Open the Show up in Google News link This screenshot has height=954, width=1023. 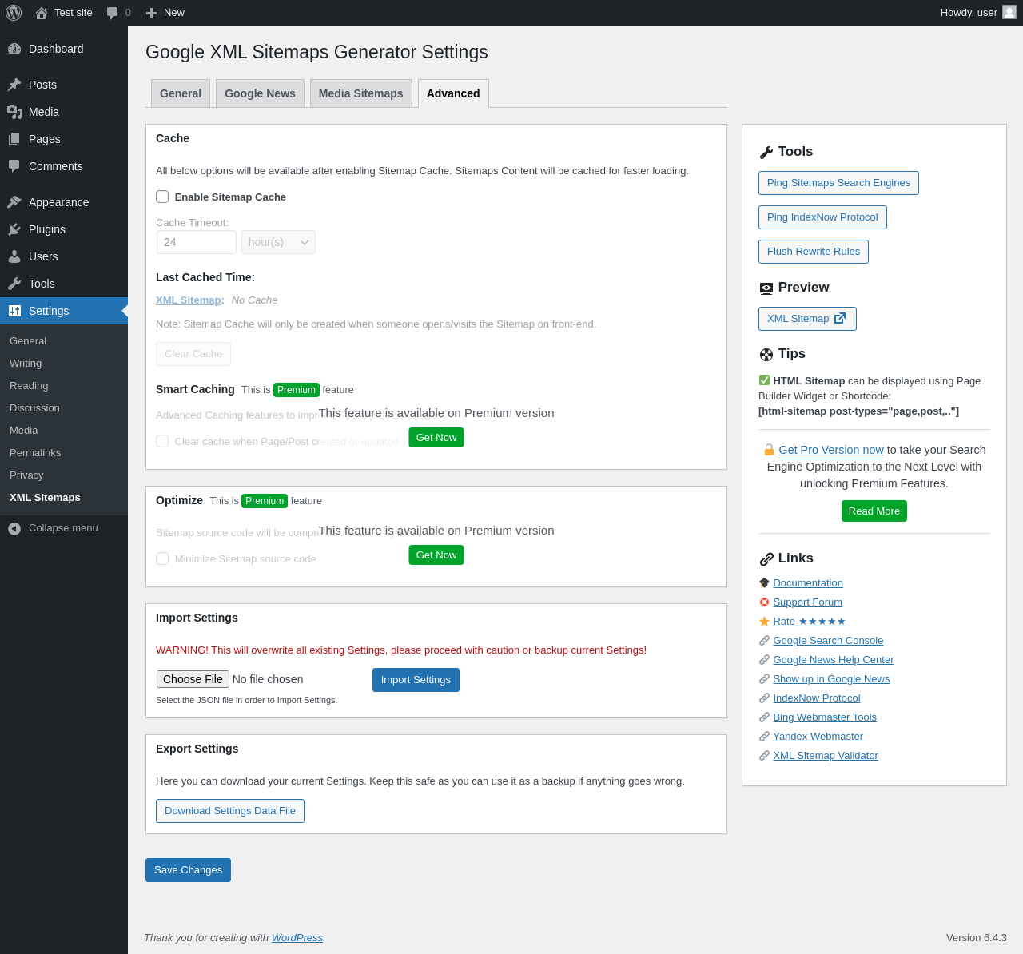click(831, 679)
